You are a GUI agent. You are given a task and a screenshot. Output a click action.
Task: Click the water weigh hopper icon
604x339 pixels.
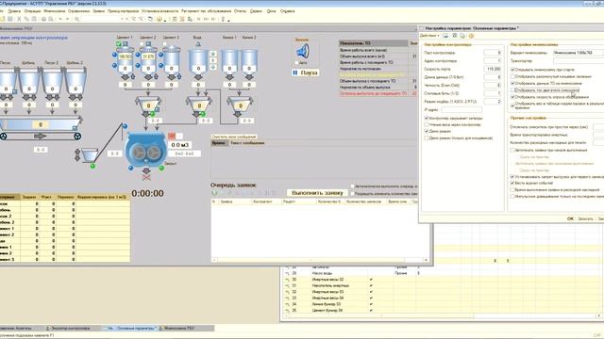(x=199, y=105)
